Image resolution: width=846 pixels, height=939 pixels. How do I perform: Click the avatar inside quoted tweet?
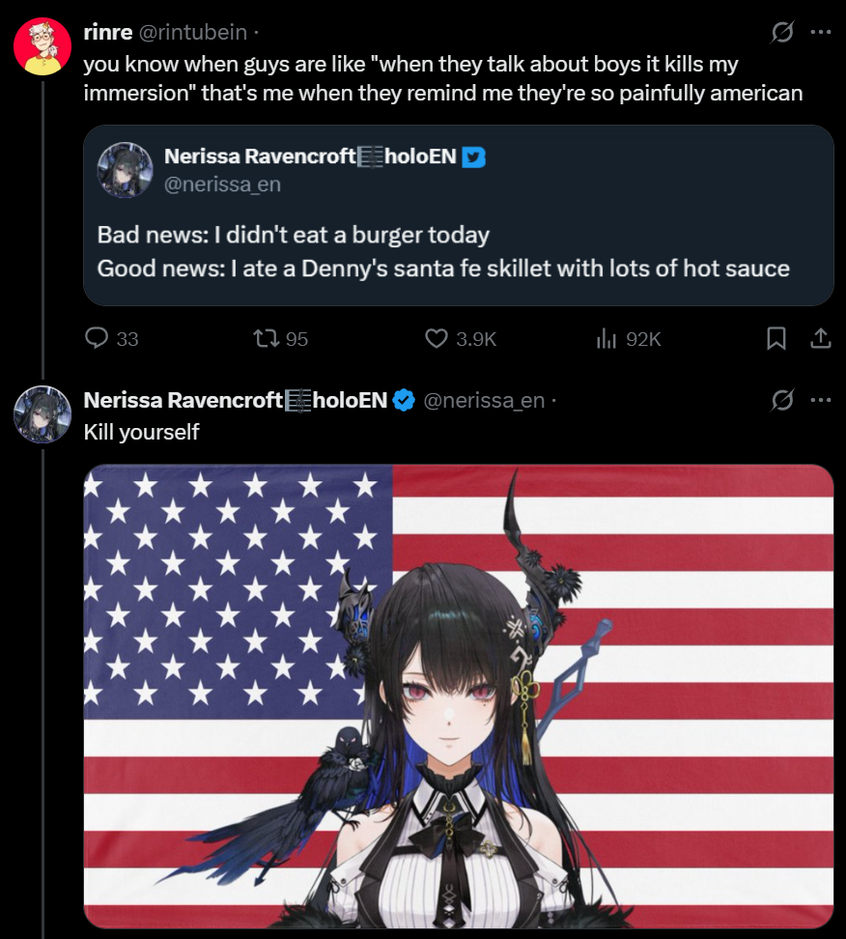coord(125,170)
